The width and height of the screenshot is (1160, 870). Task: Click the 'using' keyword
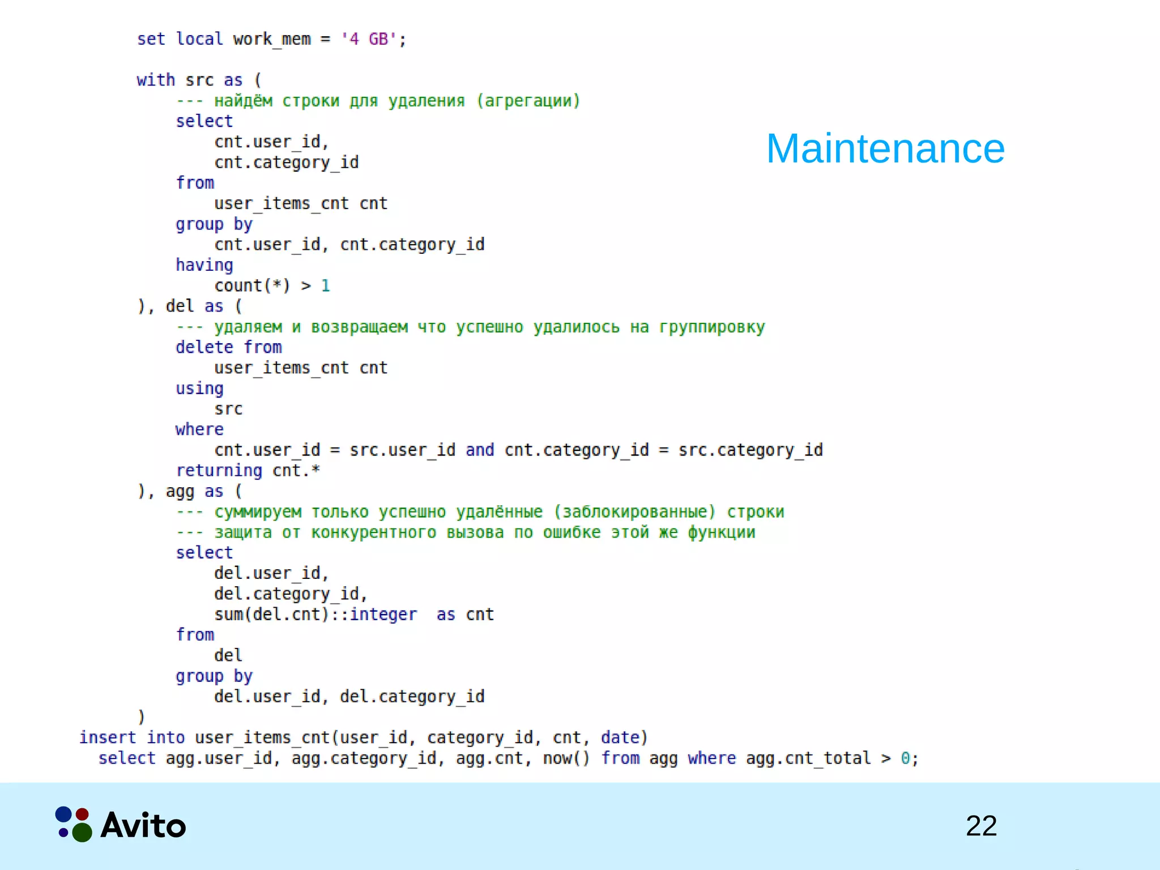point(199,389)
